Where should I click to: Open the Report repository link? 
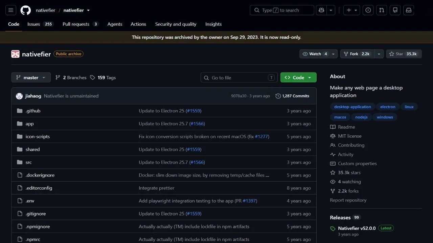(348, 200)
